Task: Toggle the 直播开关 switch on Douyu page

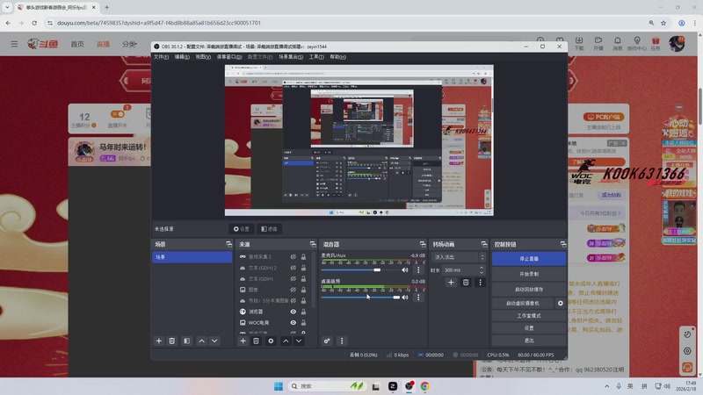Action: pyautogui.click(x=118, y=114)
